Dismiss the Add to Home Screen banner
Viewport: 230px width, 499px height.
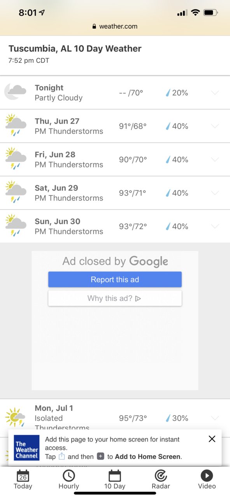pos(212,439)
